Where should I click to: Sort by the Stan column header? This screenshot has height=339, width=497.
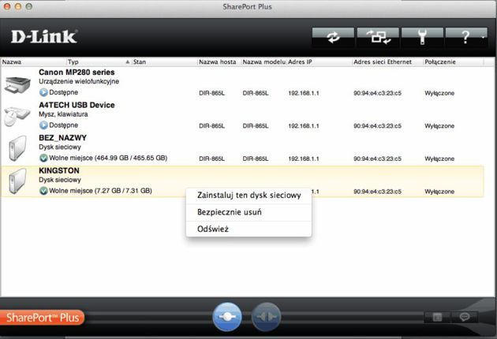pyautogui.click(x=165, y=61)
